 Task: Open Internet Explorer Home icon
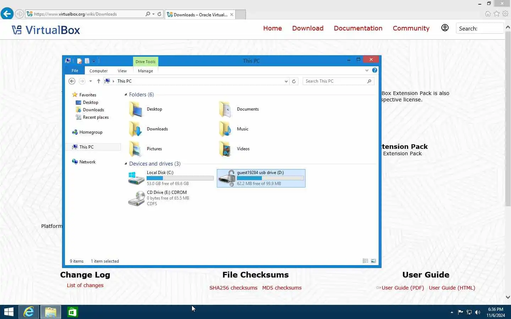[x=488, y=14]
